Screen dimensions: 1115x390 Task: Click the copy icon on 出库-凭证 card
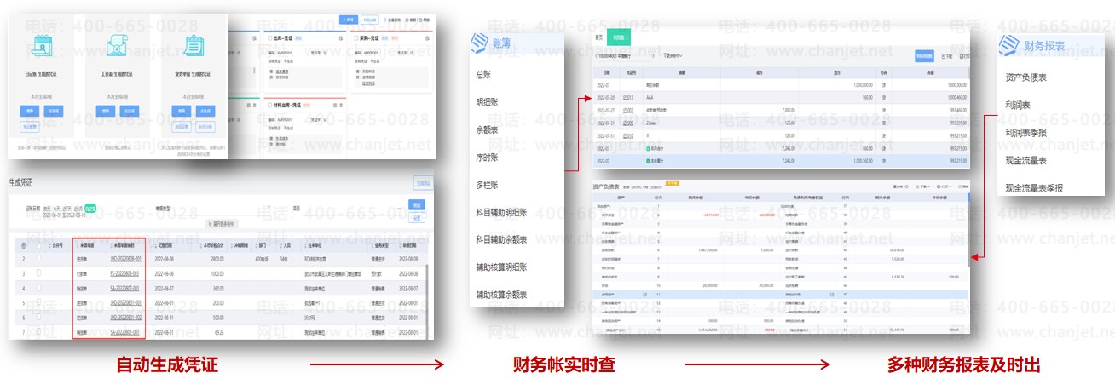(340, 37)
